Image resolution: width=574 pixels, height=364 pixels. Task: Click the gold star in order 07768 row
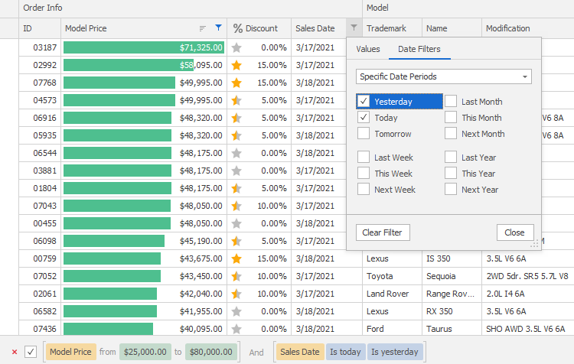tap(236, 83)
